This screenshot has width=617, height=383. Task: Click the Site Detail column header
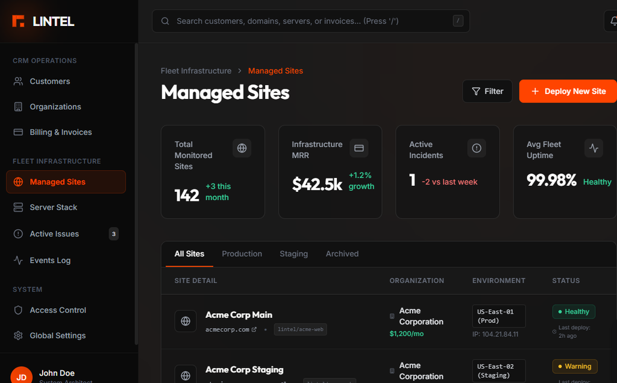coord(196,280)
